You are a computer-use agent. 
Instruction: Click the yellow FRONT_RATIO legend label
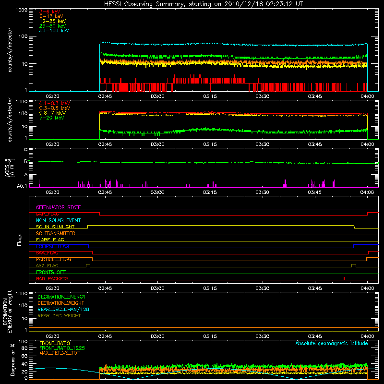(x=55, y=343)
